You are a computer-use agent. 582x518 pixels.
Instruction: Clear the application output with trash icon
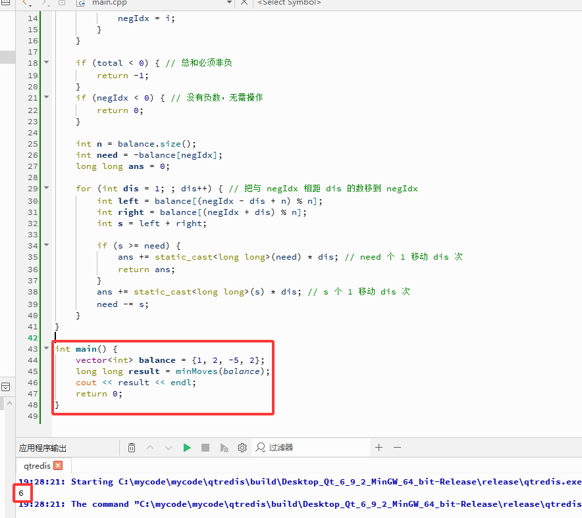[132, 448]
